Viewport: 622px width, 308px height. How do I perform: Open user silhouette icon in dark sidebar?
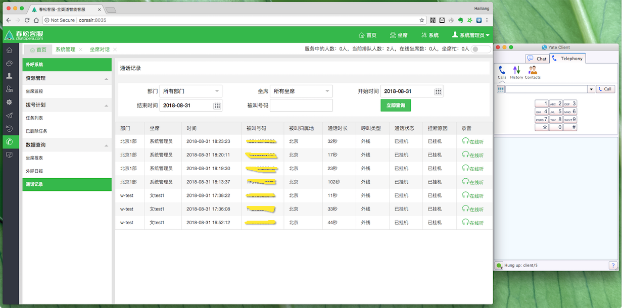coord(9,76)
